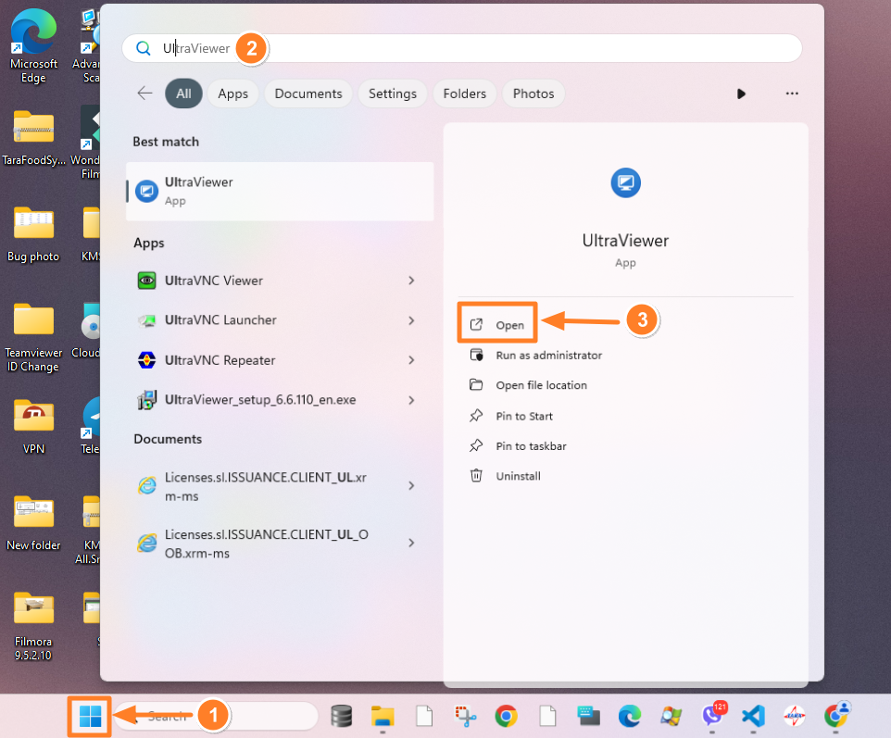The width and height of the screenshot is (891, 738).
Task: Open Google Chrome from taskbar
Action: coord(506,716)
